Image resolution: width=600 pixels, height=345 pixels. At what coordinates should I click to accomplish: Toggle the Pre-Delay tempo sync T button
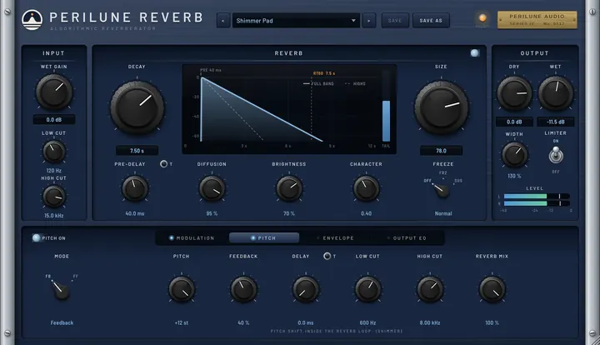(x=164, y=164)
